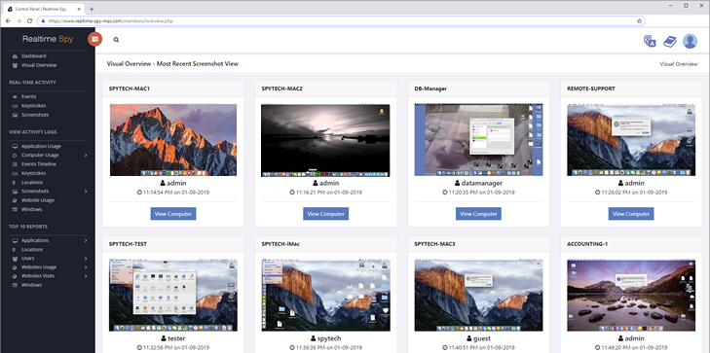Click View Computer for SPYTECH-MAC2
Image resolution: width=710 pixels, height=353 pixels.
point(325,214)
